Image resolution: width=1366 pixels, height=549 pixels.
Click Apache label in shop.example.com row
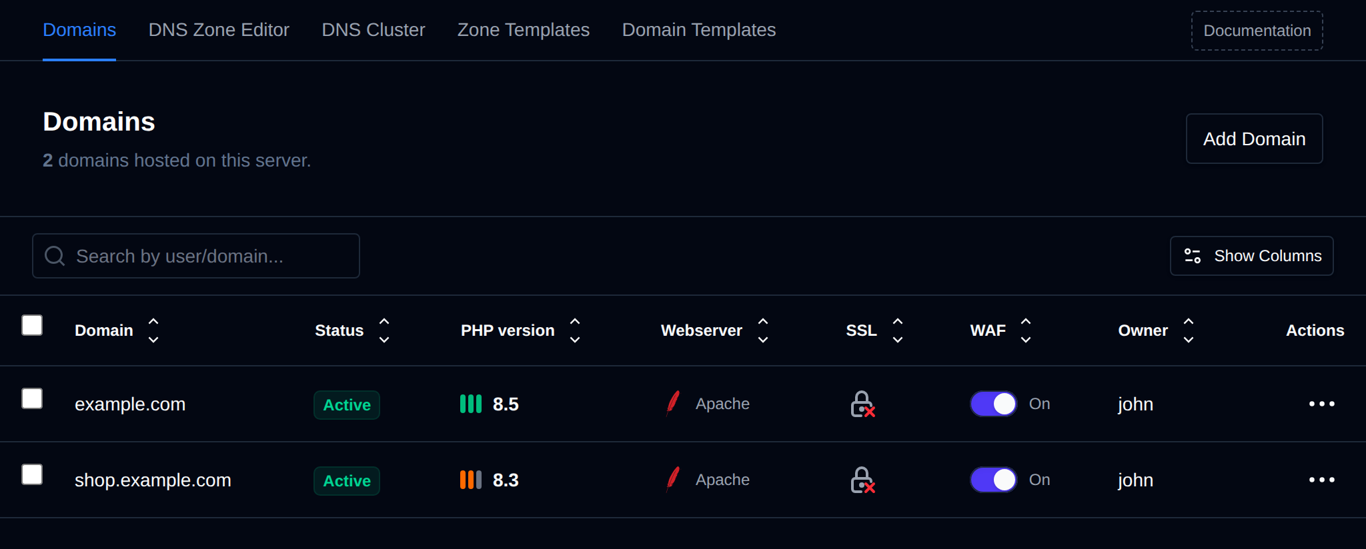pyautogui.click(x=722, y=480)
